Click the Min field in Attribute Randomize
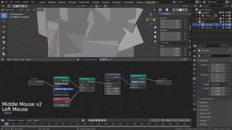 click(113, 88)
